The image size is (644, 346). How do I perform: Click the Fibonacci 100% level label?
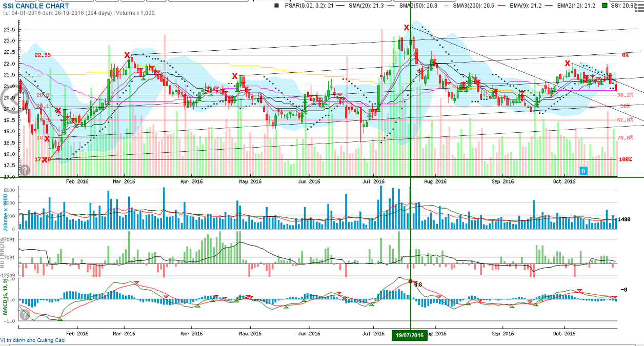point(625,159)
